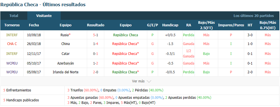Click the Impares/Pares column header
This screenshot has width=280, height=107.
pos(231,25)
